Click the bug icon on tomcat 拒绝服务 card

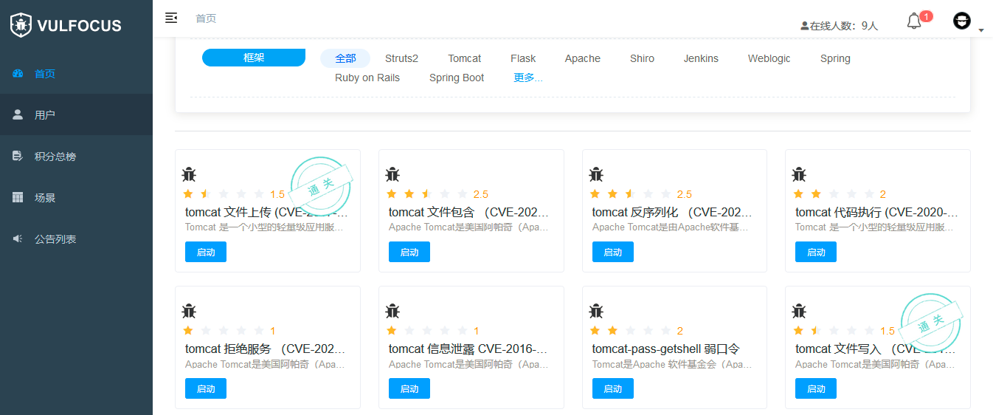[189, 311]
